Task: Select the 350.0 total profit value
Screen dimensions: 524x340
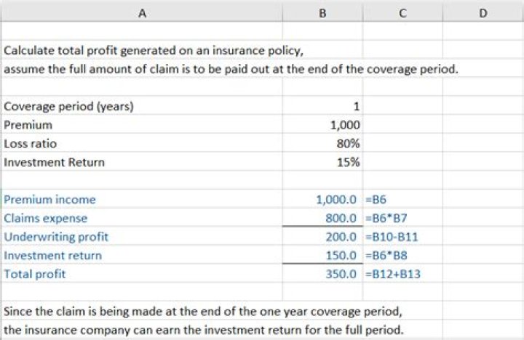Action: [322, 275]
